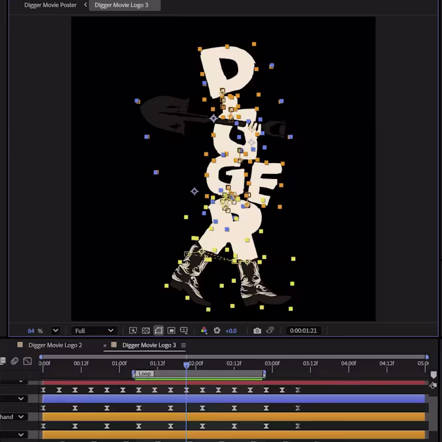Click the back arrow before Digger Movie Logo 3
The image size is (442, 442).
pos(86,5)
